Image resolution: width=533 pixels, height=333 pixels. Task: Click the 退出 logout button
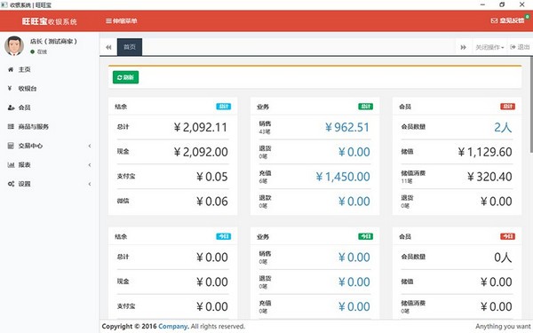click(x=520, y=47)
